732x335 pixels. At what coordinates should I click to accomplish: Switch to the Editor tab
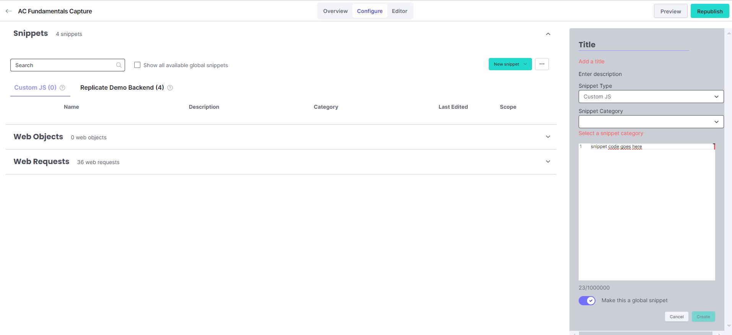[400, 11]
